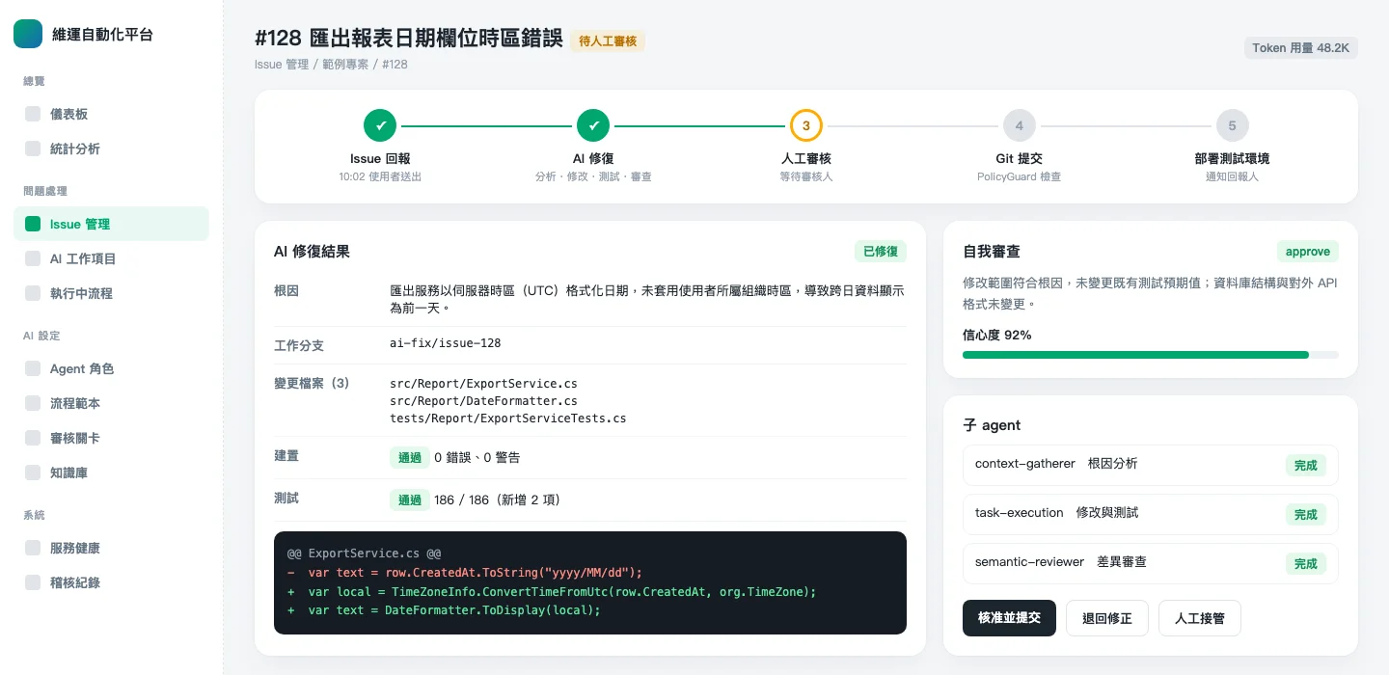The image size is (1389, 675).
Task: Click the 稽核紀錄 sidebar icon
Action: coord(33,582)
